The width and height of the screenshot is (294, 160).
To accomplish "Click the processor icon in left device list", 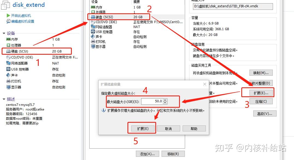I will 8,45.
